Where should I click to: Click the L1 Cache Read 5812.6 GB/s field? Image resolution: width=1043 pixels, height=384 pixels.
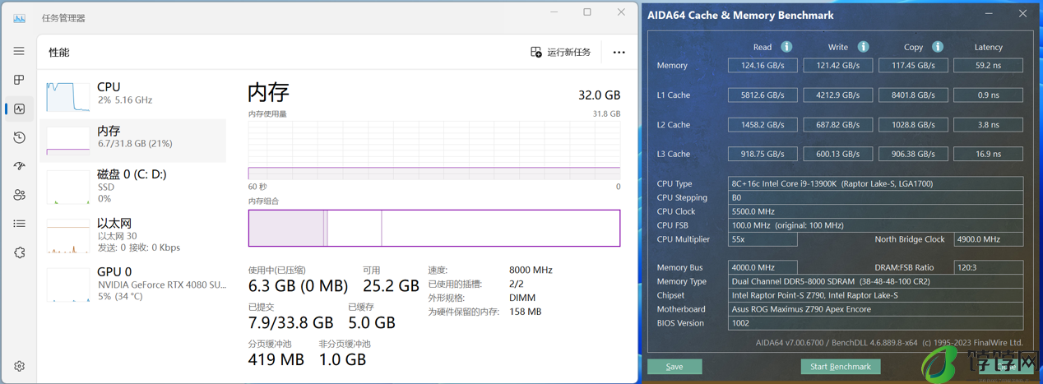[763, 95]
